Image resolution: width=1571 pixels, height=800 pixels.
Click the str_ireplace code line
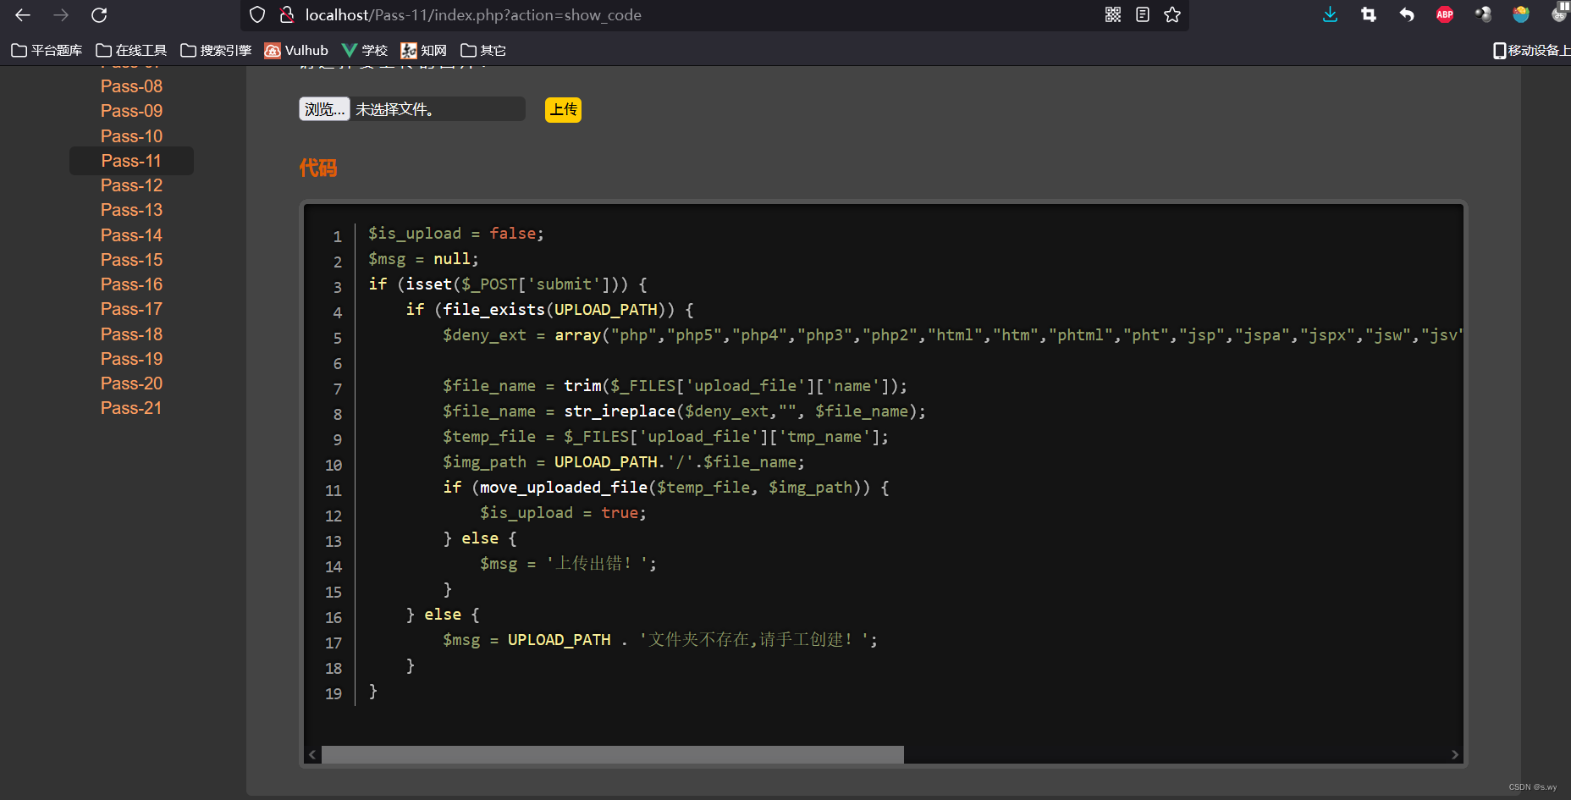click(x=684, y=411)
